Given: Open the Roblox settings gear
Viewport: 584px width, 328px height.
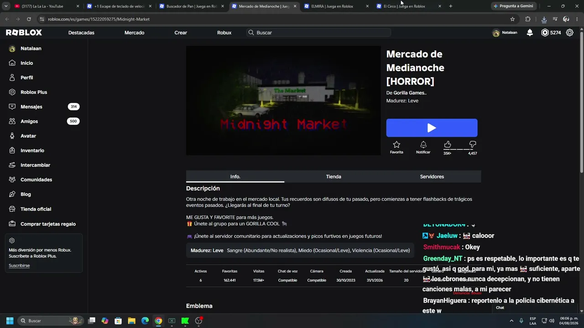Looking at the screenshot, I should pyautogui.click(x=570, y=33).
